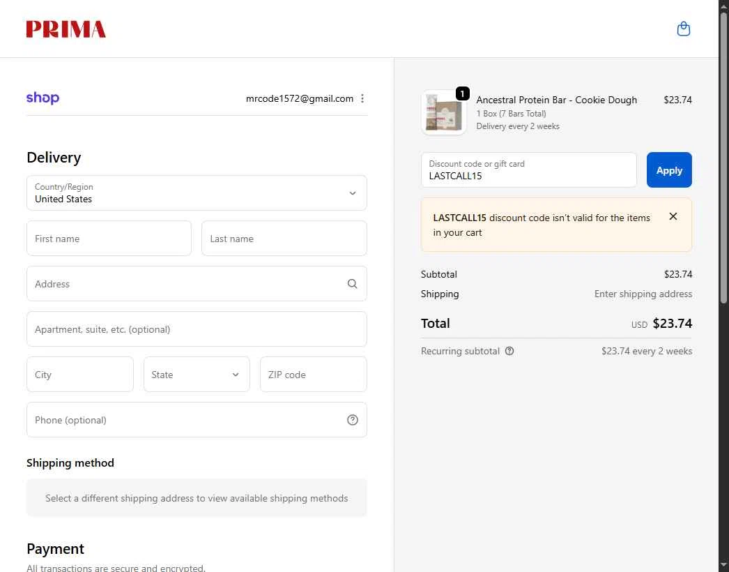Click the Subtotal label
This screenshot has height=572, width=729.
[x=439, y=274]
